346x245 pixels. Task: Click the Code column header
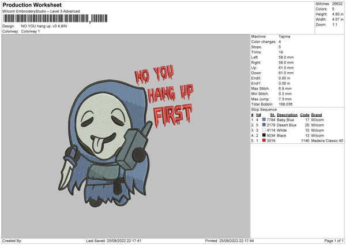(x=304, y=115)
